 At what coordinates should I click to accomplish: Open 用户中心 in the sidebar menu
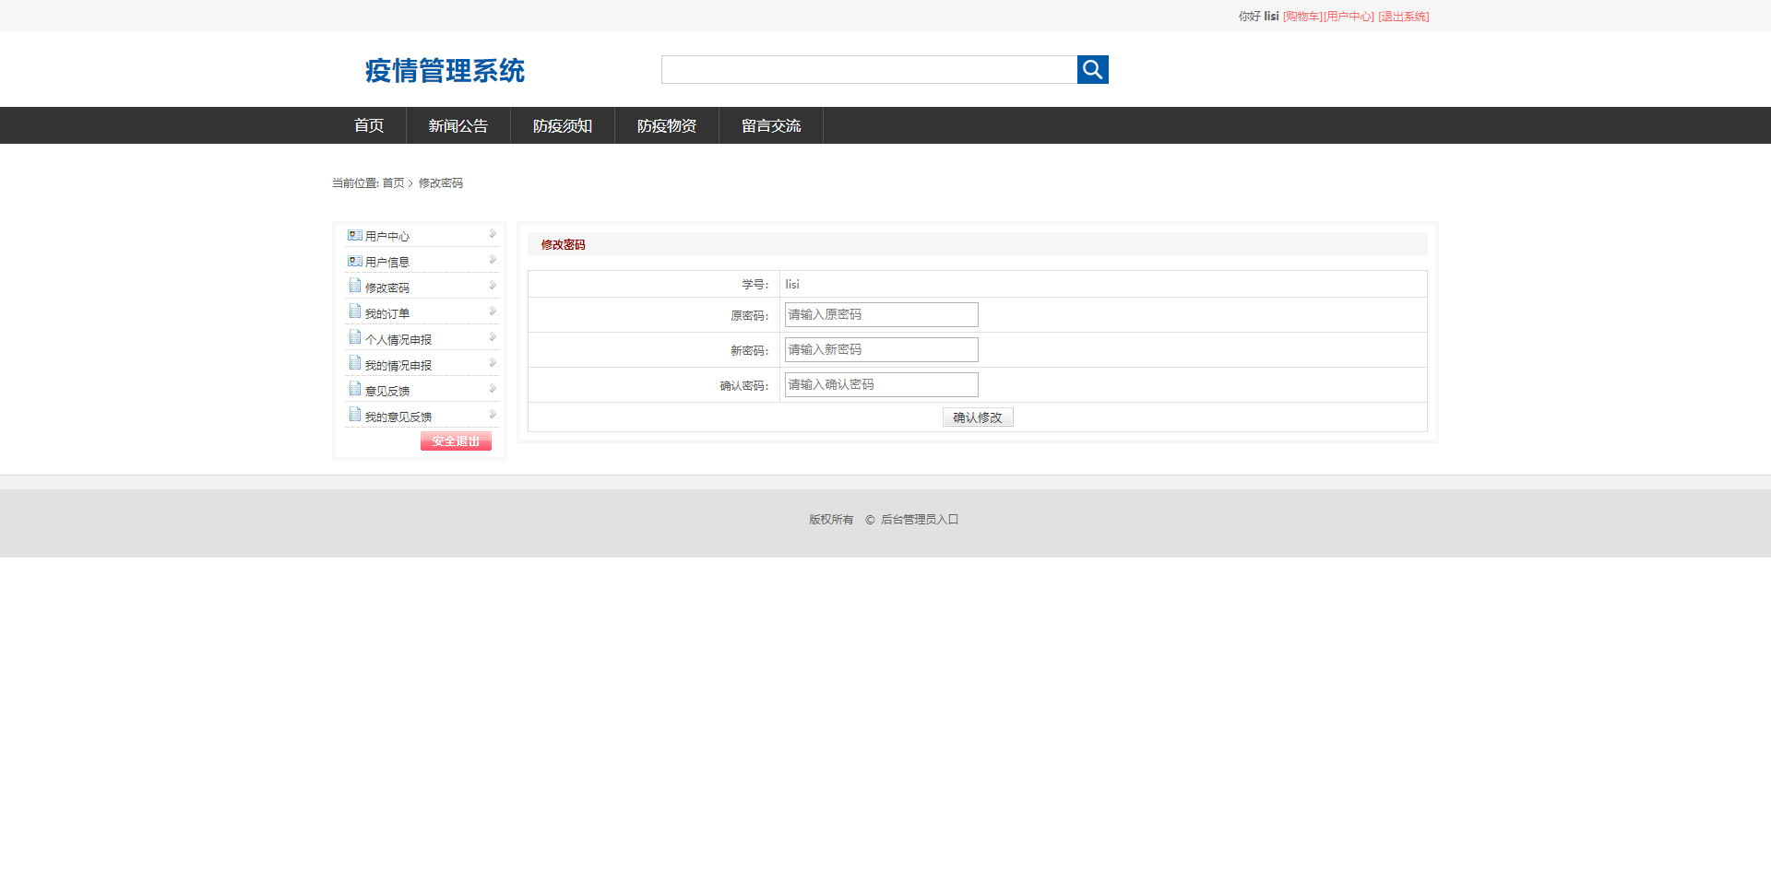pos(387,237)
